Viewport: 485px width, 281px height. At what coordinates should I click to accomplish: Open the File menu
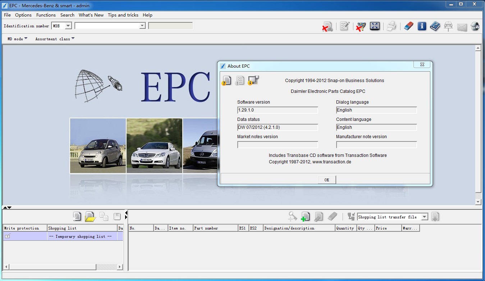point(7,15)
